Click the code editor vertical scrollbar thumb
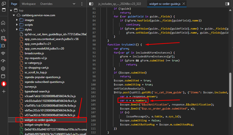Viewport: 233px width, 135px height. click(x=230, y=90)
